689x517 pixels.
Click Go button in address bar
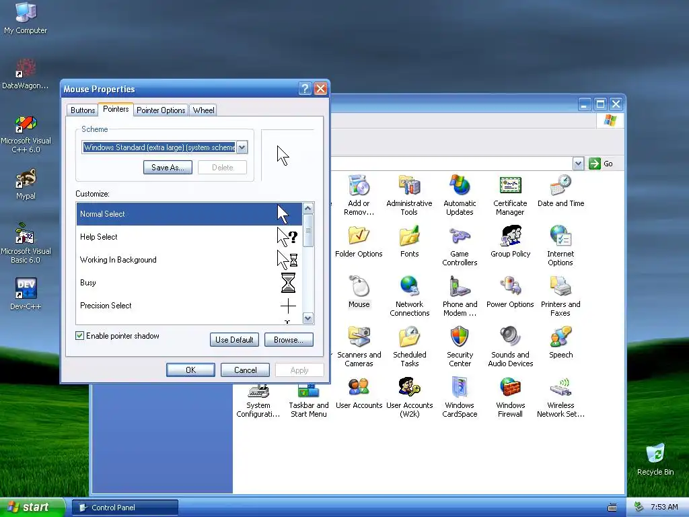(x=601, y=164)
